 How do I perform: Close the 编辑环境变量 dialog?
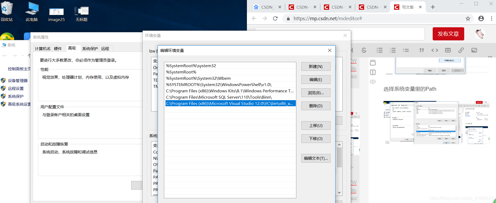click(x=330, y=50)
